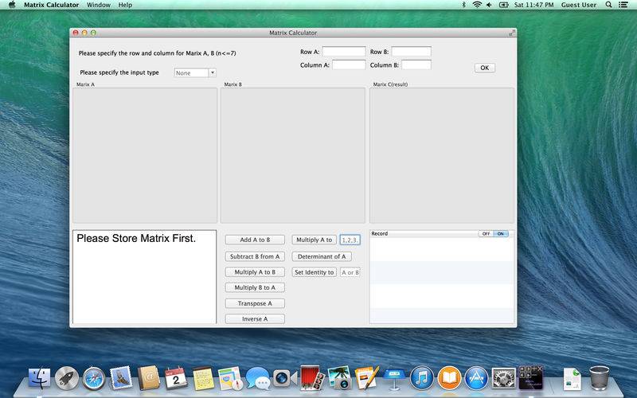This screenshot has width=637, height=398.
Task: Click Inverse A button
Action: pos(255,319)
